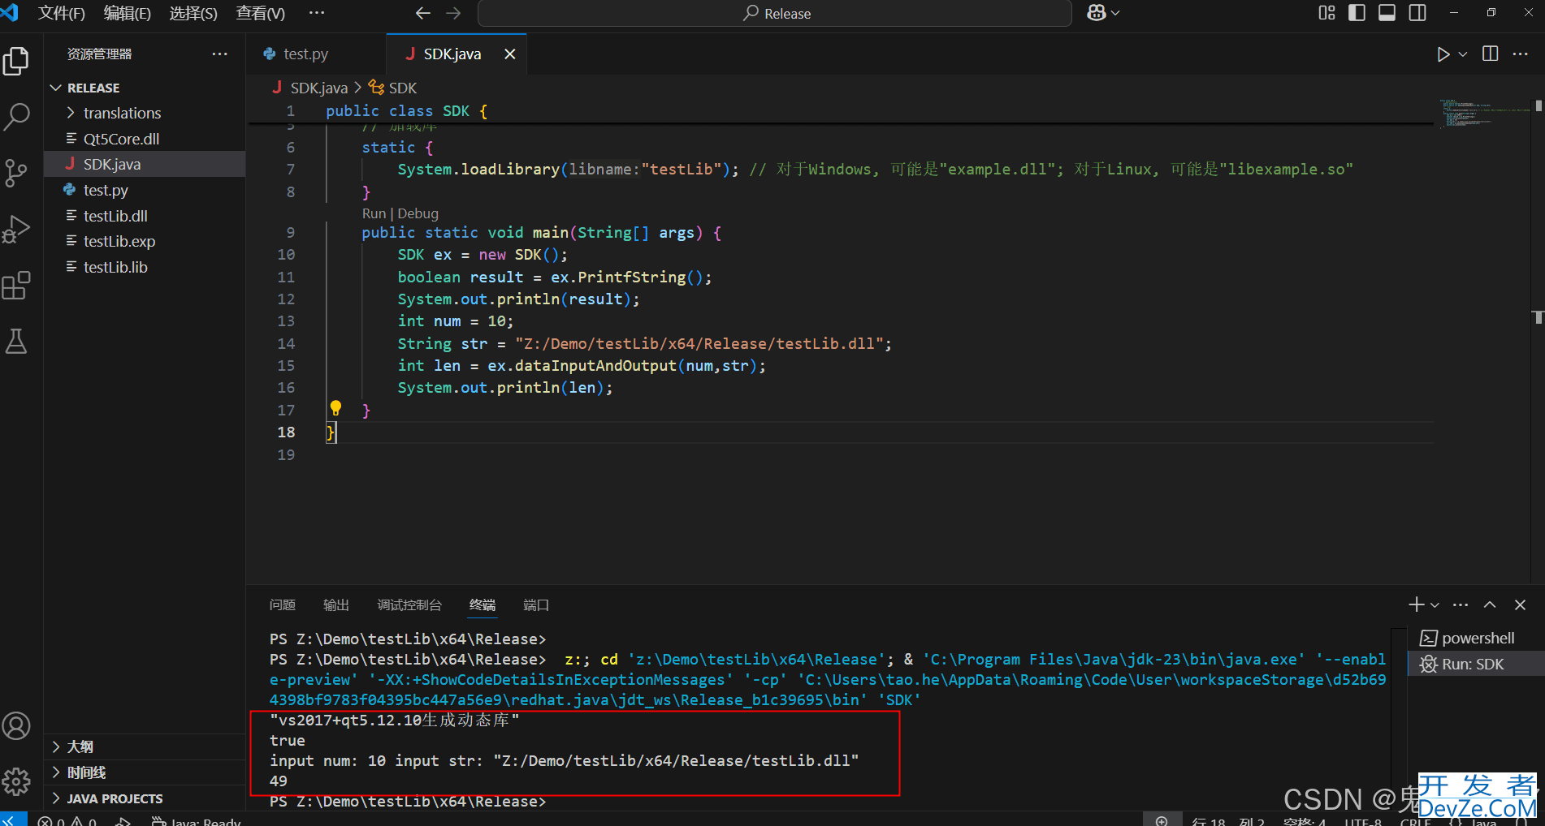Image resolution: width=1545 pixels, height=826 pixels.
Task: Open the new terminal profile dropdown
Action: [1435, 605]
